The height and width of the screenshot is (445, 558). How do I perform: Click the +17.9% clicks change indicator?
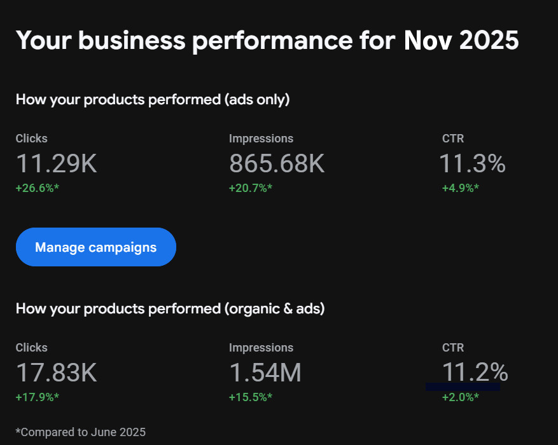click(36, 397)
